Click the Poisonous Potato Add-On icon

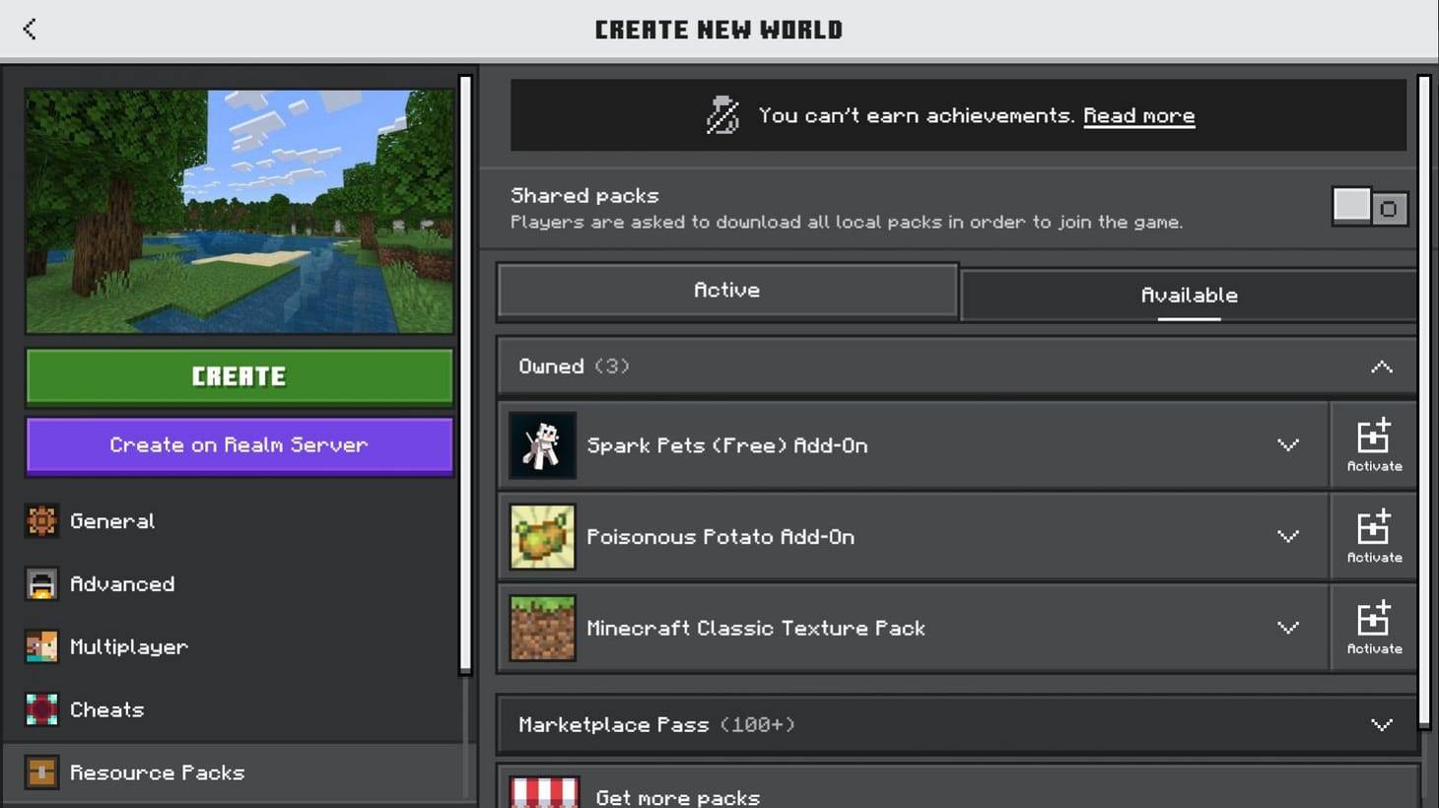coord(542,536)
